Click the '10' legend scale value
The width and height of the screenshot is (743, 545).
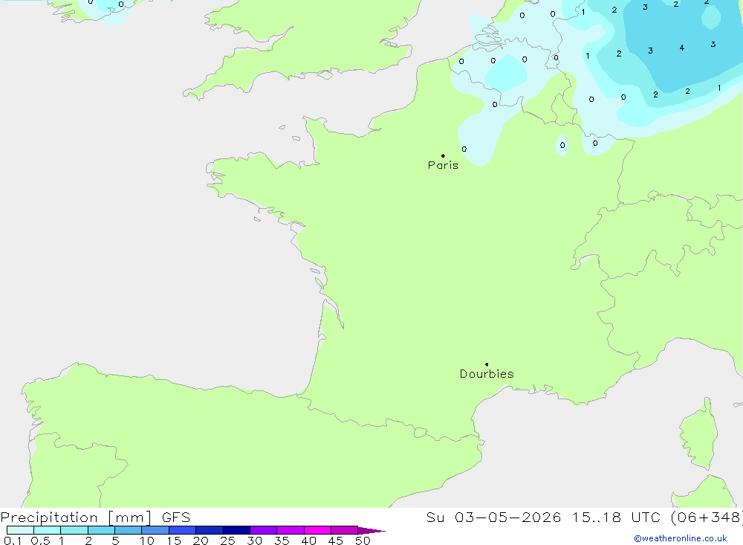[147, 541]
